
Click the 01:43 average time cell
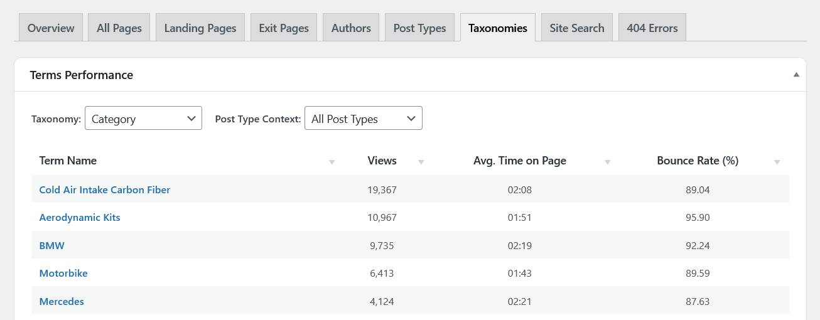[520, 273]
